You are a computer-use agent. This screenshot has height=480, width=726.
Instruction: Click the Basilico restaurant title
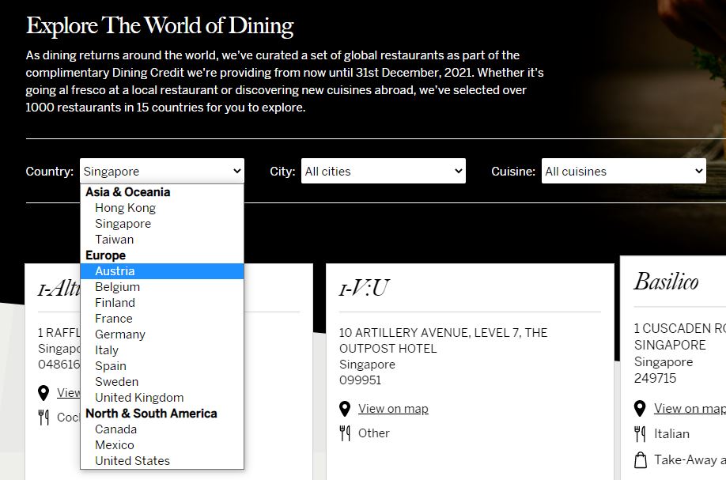[x=666, y=282]
